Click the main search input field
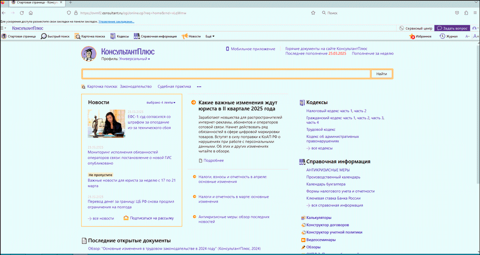 coord(226,74)
